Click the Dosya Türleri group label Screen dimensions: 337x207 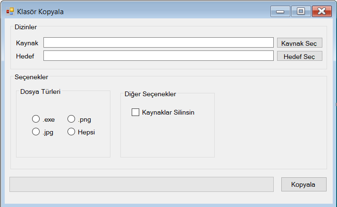click(40, 91)
